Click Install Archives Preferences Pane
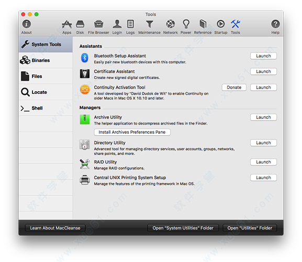This screenshot has height=262, width=302. tap(132, 132)
